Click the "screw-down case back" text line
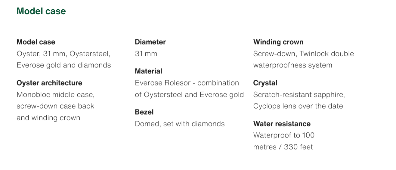The height and width of the screenshot is (170, 396). coord(55,106)
